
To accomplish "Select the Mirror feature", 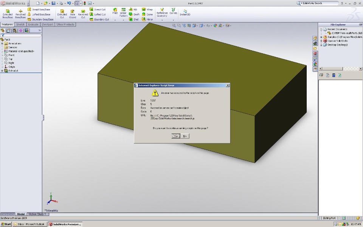I will [x=147, y=19].
